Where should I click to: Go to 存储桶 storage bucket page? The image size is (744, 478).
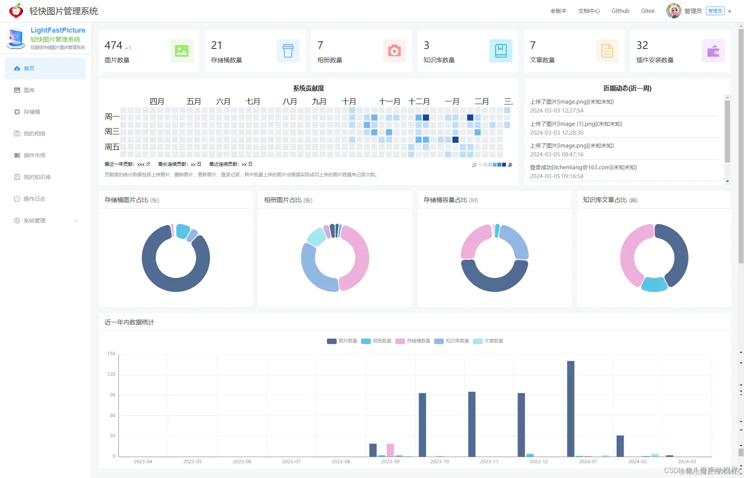click(x=45, y=112)
